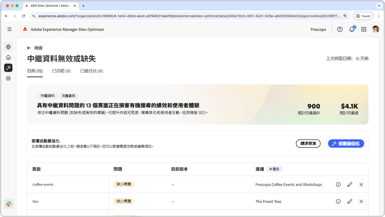385x217 pixels.
Task: Open the browser three-dot menu
Action: coord(379,16)
